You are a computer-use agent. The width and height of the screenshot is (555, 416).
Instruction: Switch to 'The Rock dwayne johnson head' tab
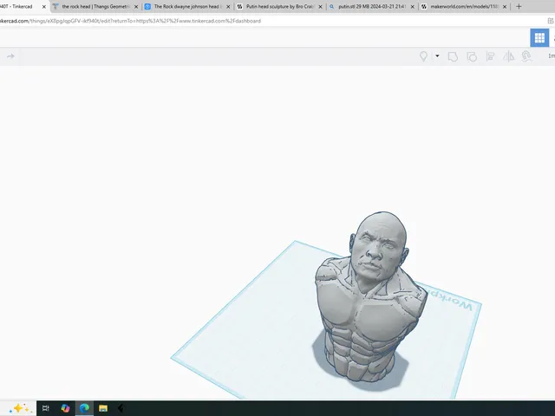[187, 6]
